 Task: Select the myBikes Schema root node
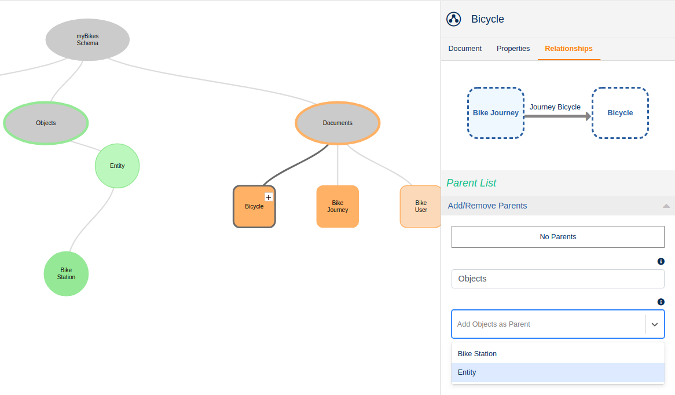87,39
